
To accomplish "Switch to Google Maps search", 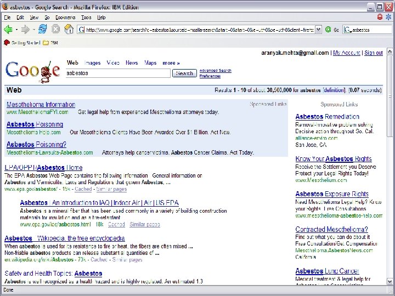I will click(150, 62).
